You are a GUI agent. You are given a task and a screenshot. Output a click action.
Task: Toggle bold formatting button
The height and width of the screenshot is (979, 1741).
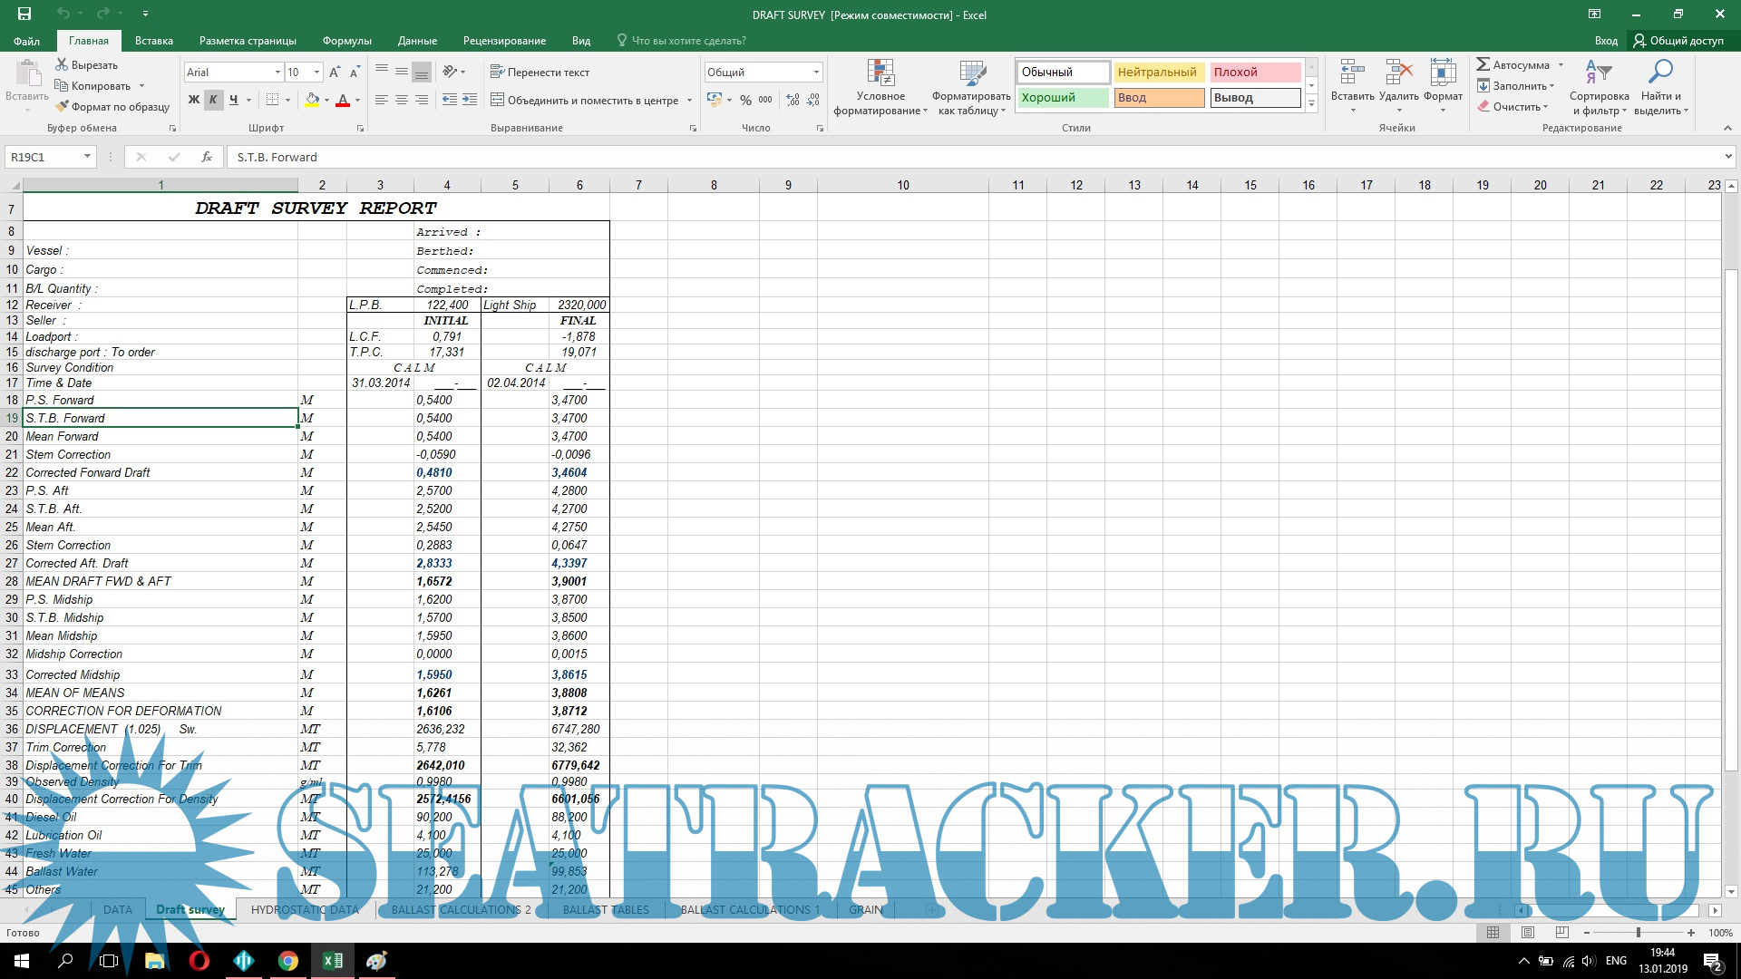tap(193, 100)
